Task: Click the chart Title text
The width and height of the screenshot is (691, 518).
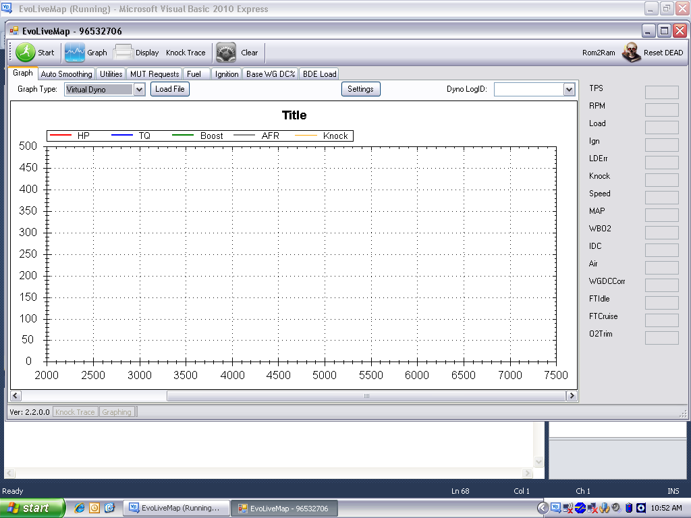Action: click(x=294, y=115)
